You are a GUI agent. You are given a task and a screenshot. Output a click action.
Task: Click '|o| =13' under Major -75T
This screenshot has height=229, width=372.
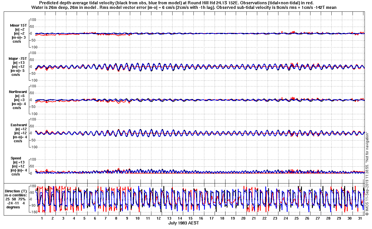(19, 63)
